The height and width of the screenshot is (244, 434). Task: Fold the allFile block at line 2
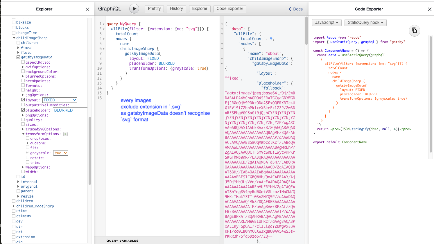(x=104, y=29)
